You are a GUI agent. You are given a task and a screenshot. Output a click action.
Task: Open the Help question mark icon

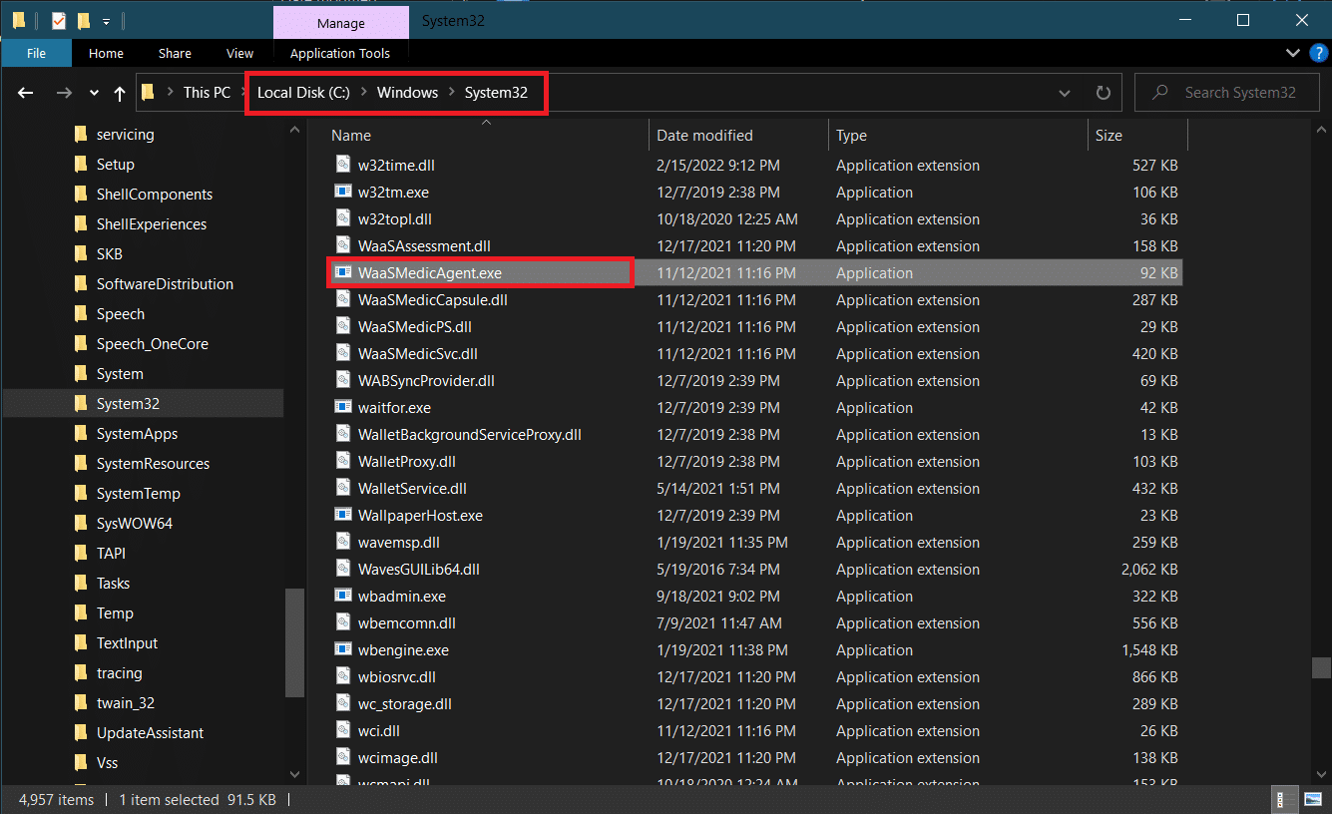click(x=1316, y=53)
